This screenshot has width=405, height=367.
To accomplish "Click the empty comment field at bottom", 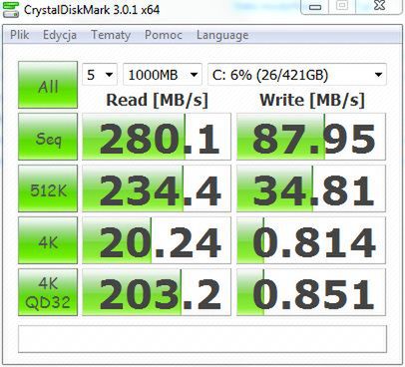I will [202, 339].
